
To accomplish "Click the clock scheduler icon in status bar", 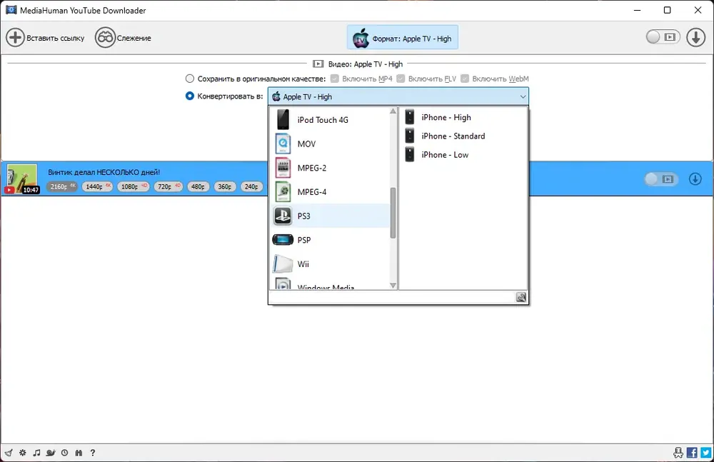I will coord(65,453).
